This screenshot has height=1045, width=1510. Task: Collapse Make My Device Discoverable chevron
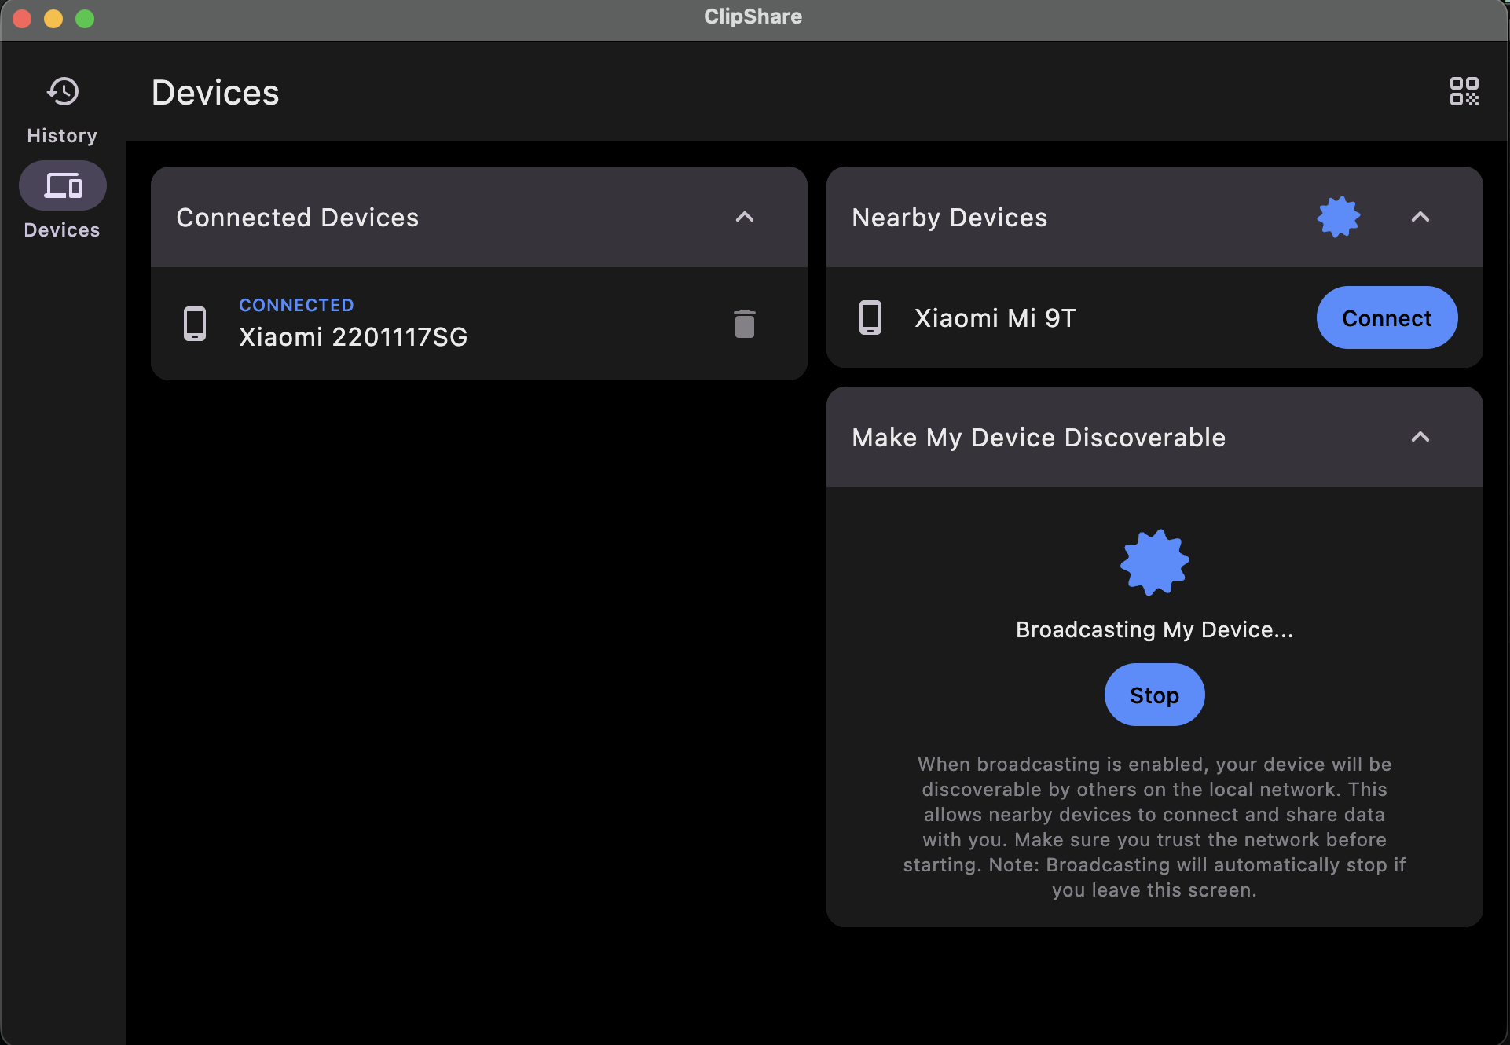pyautogui.click(x=1420, y=437)
